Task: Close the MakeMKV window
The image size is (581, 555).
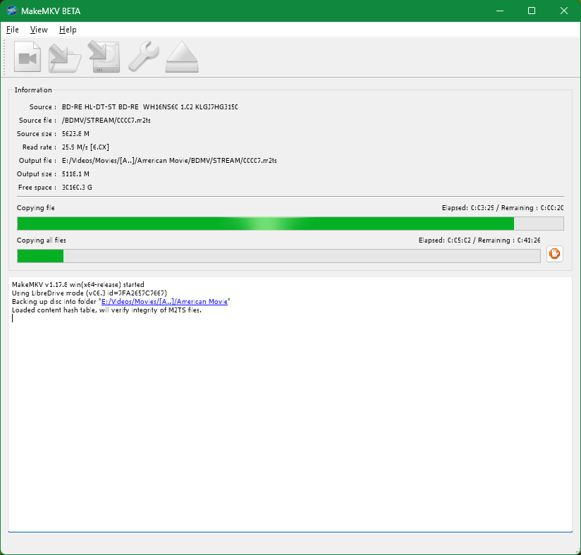Action: tap(564, 11)
